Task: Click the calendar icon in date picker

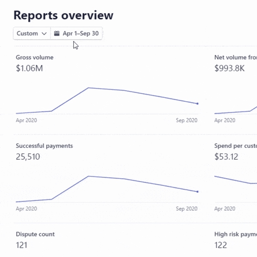Action: point(57,33)
